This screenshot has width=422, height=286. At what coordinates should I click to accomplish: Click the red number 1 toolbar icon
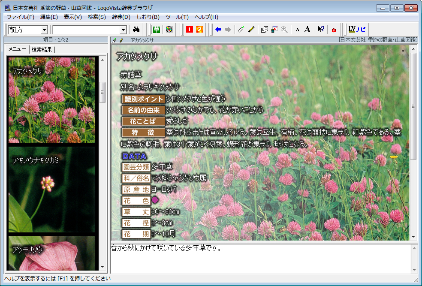tap(189, 30)
